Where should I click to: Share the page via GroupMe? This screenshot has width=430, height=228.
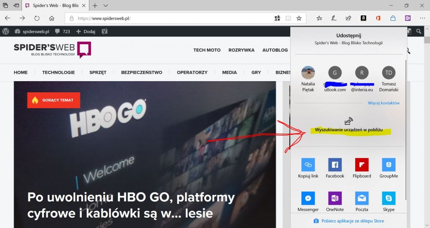[x=389, y=168]
